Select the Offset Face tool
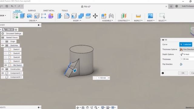Screen dimensions: 194x109 coord(88,16)
